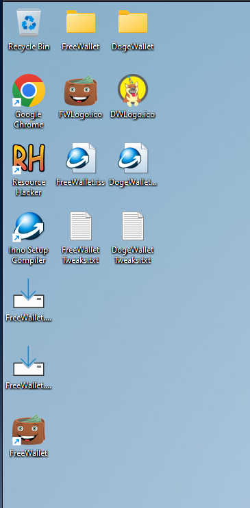Open the Recycle Bin desktop icon
The image size is (250, 508).
coord(29,23)
